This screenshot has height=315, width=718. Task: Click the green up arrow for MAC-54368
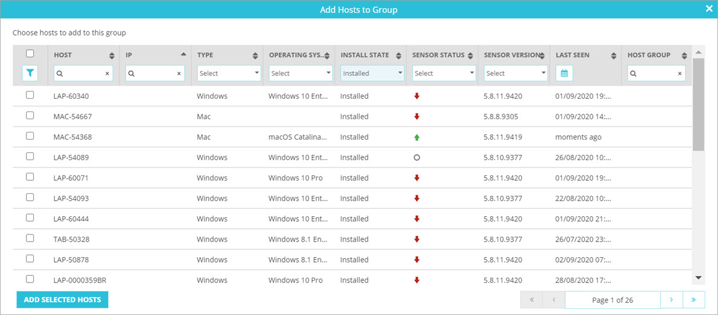click(416, 137)
